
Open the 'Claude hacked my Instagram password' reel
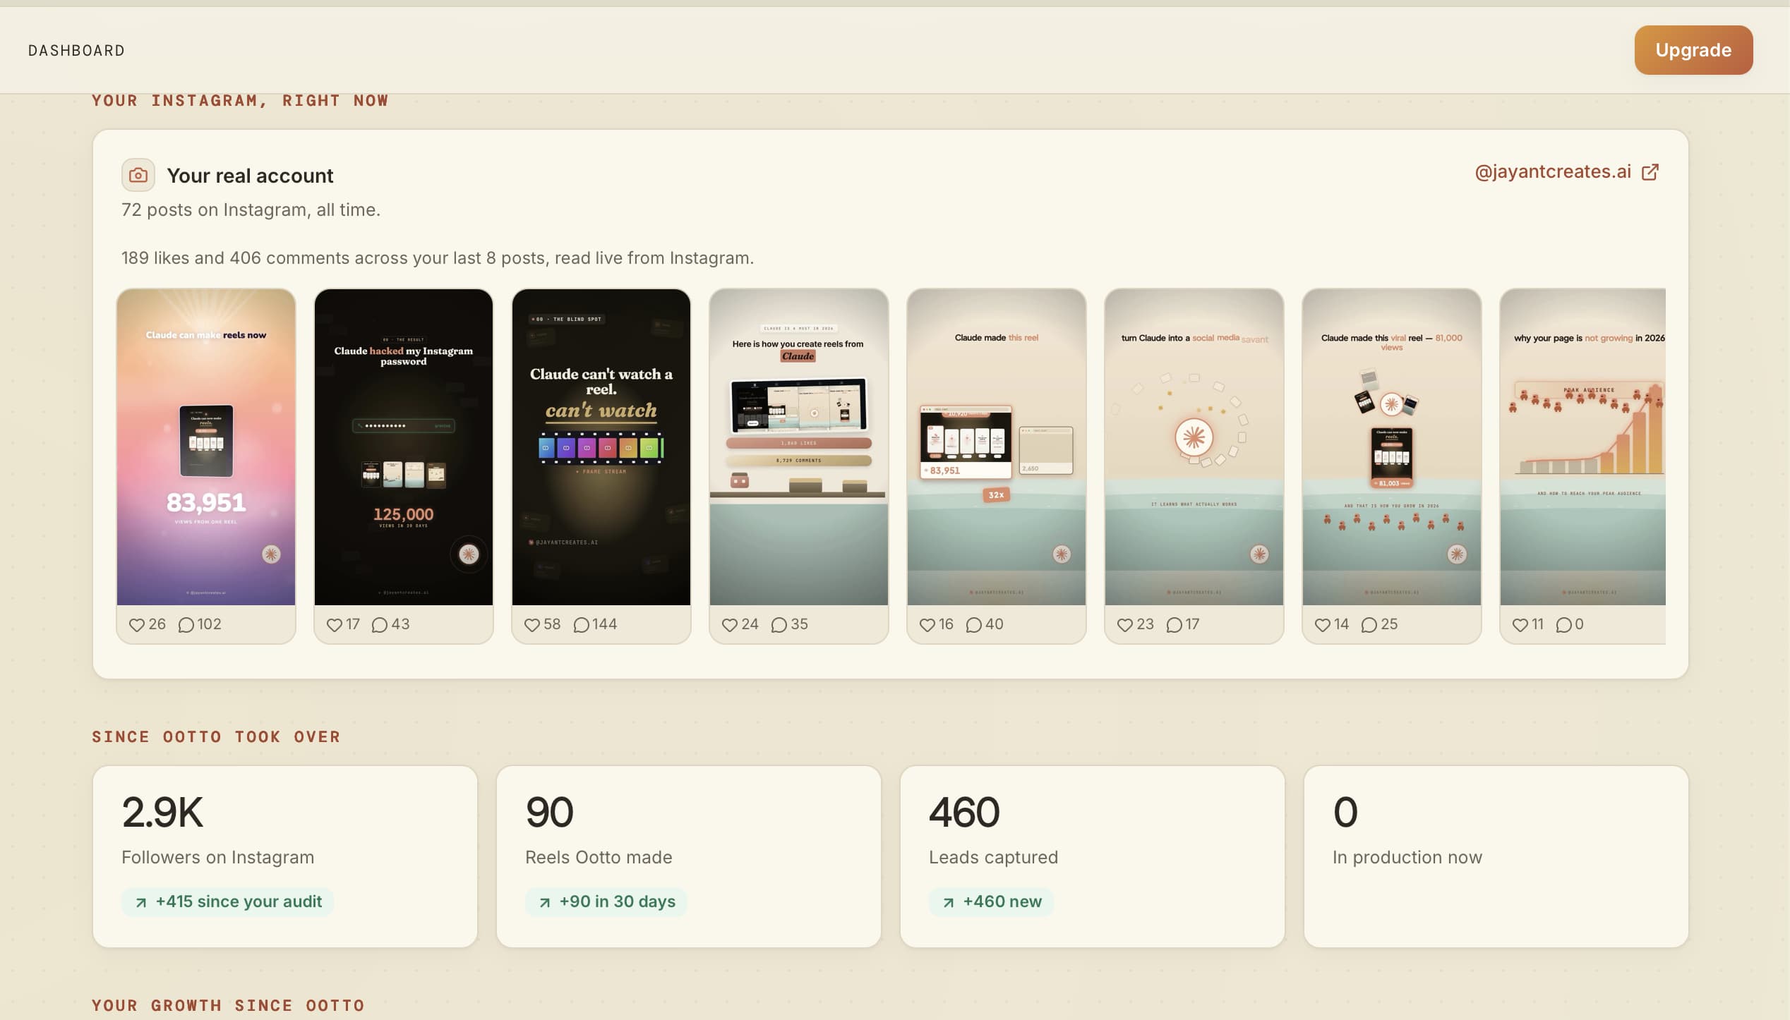(x=404, y=447)
